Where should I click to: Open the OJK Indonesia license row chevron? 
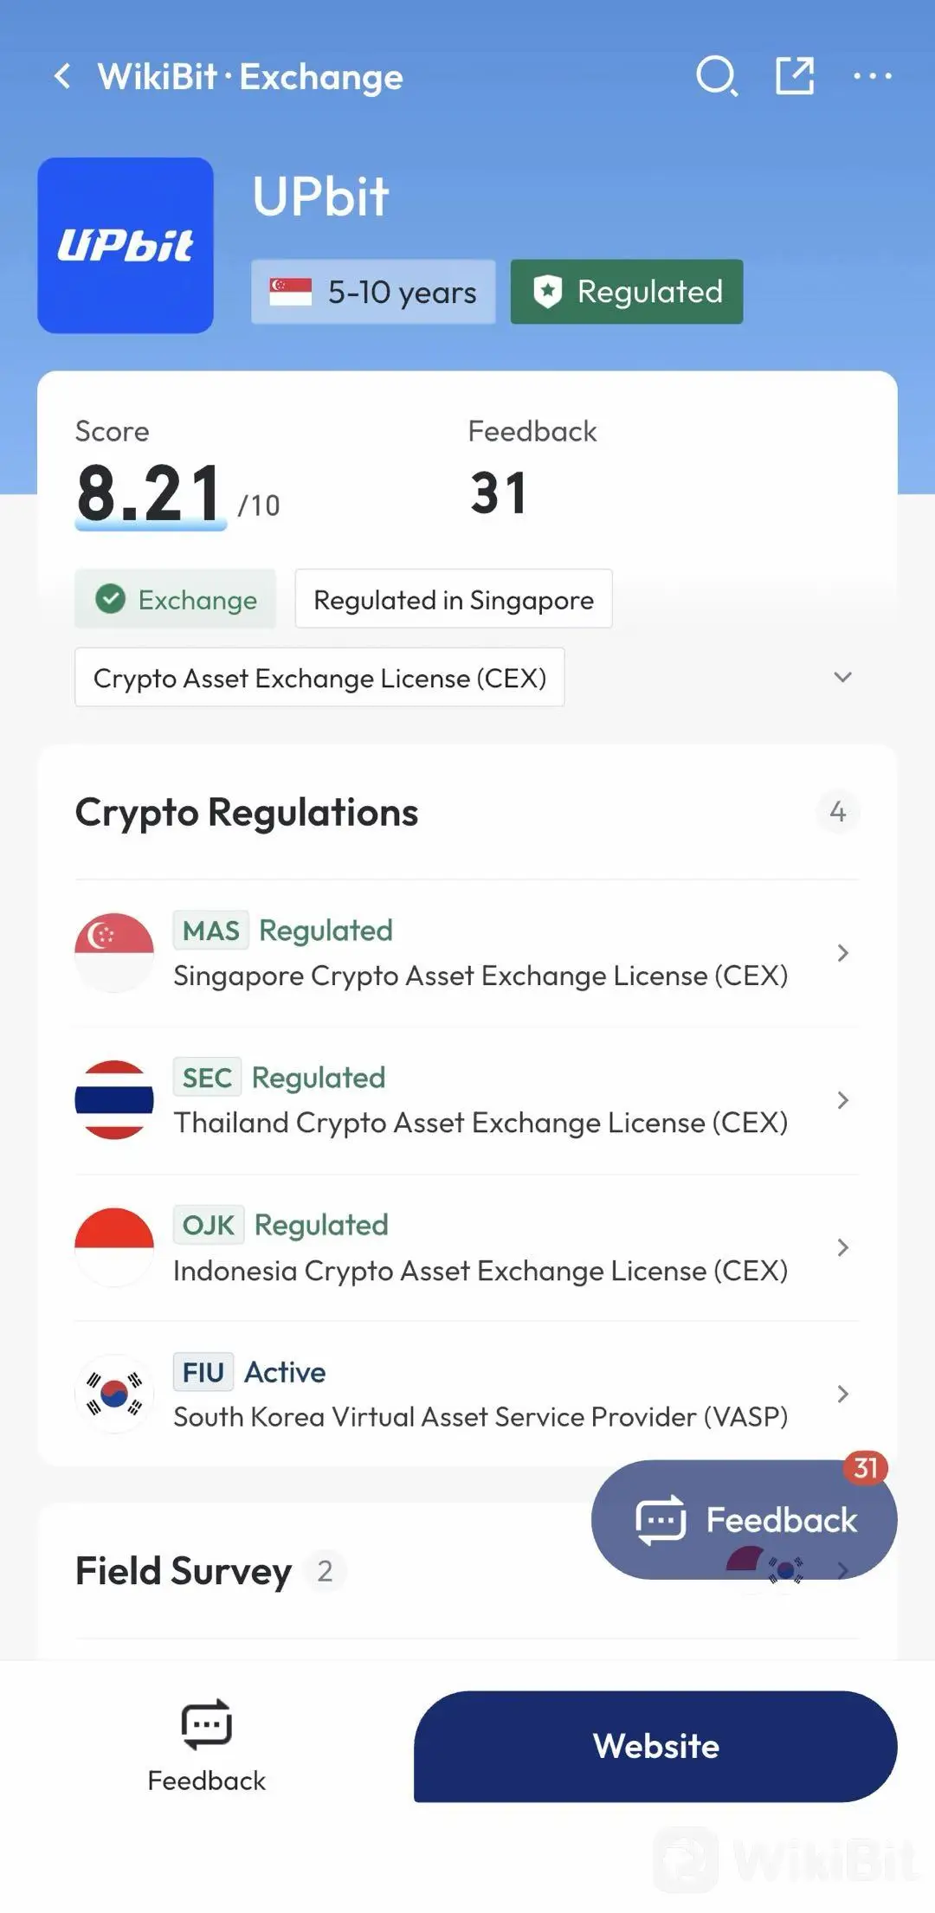[x=842, y=1247]
